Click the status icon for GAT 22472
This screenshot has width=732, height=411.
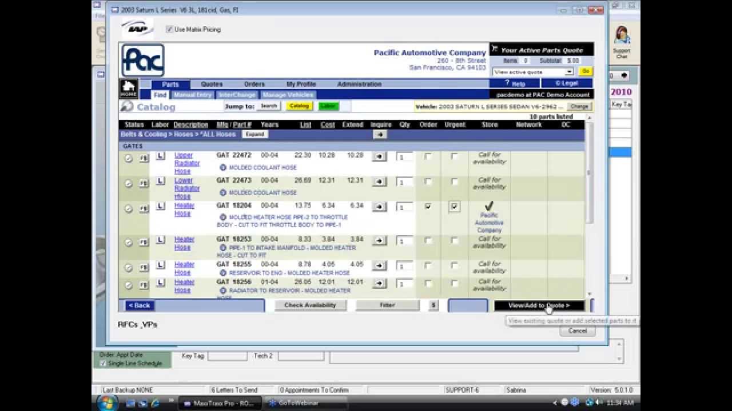[x=129, y=159]
